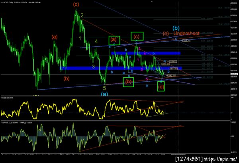Select the upper blue resistance zone rectangle
239x163 pixels.
coord(146,53)
